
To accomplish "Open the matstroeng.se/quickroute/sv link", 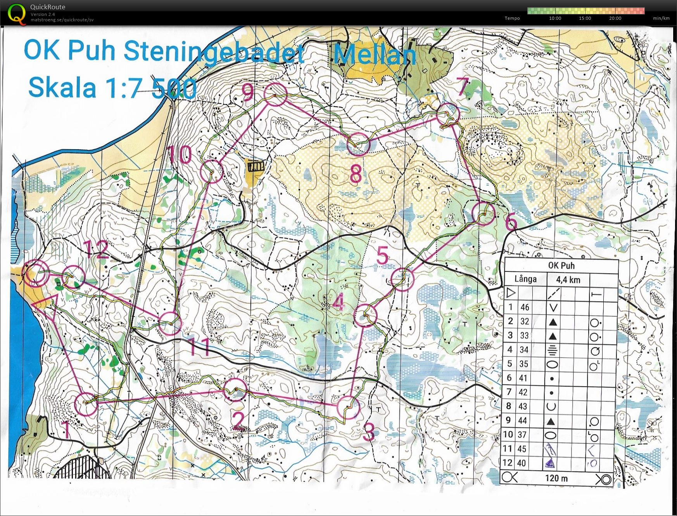I will [62, 20].
